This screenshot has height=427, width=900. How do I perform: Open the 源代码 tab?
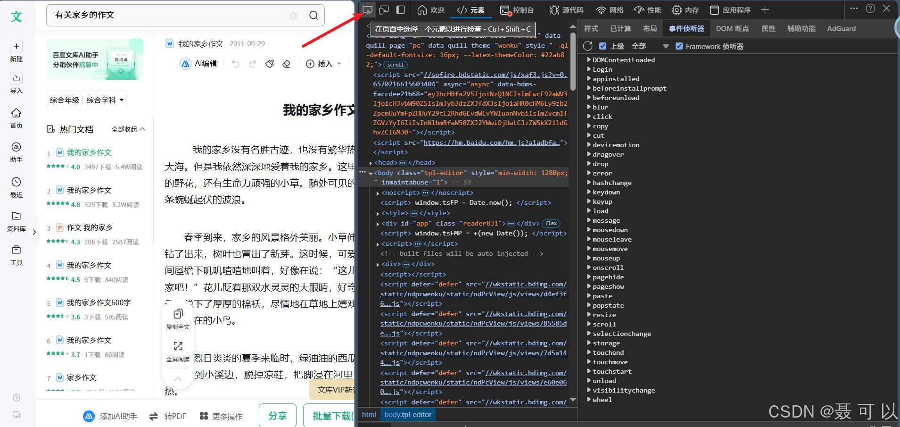(566, 10)
